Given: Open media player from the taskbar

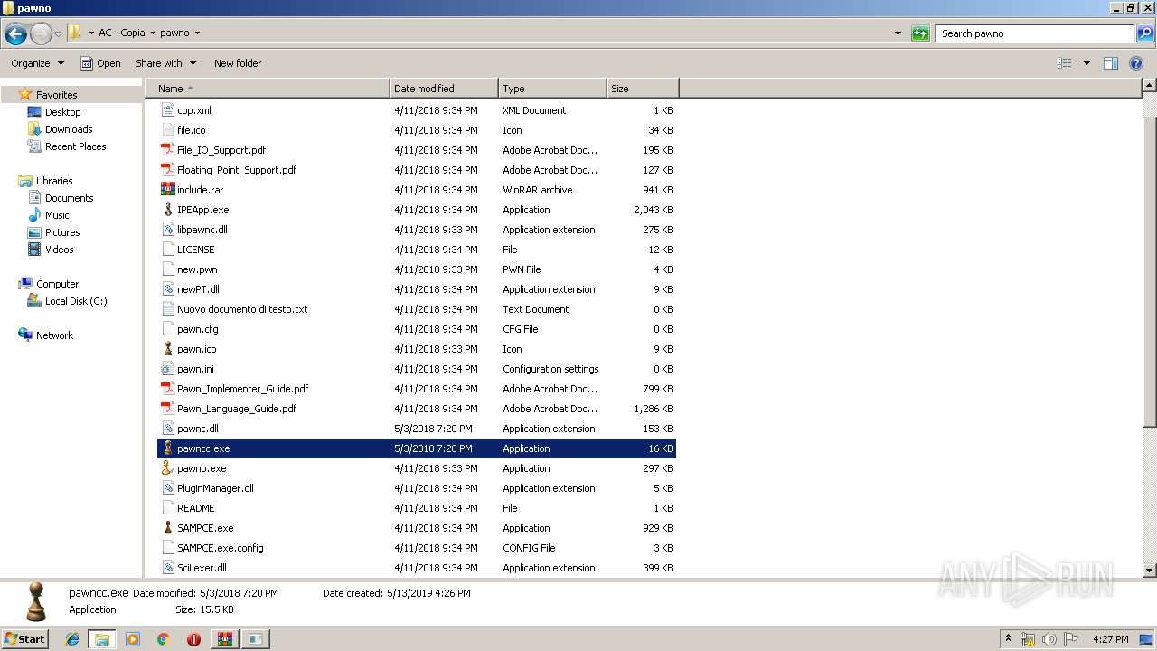Looking at the screenshot, I should click(x=133, y=639).
